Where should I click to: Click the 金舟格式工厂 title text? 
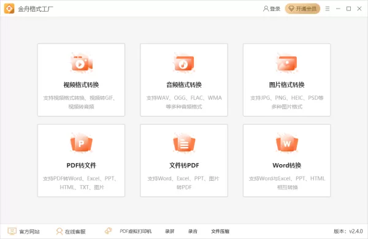tap(36, 9)
